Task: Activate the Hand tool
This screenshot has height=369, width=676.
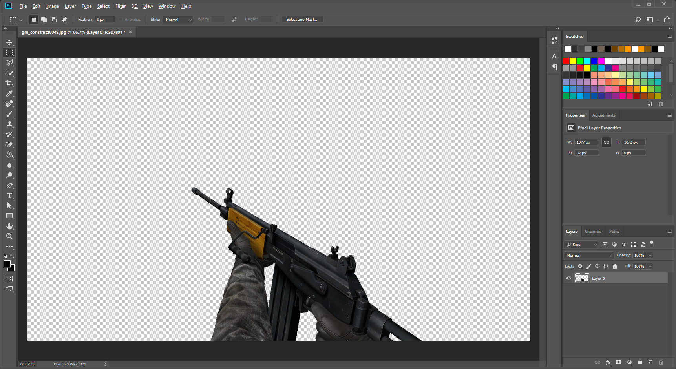Action: point(9,226)
